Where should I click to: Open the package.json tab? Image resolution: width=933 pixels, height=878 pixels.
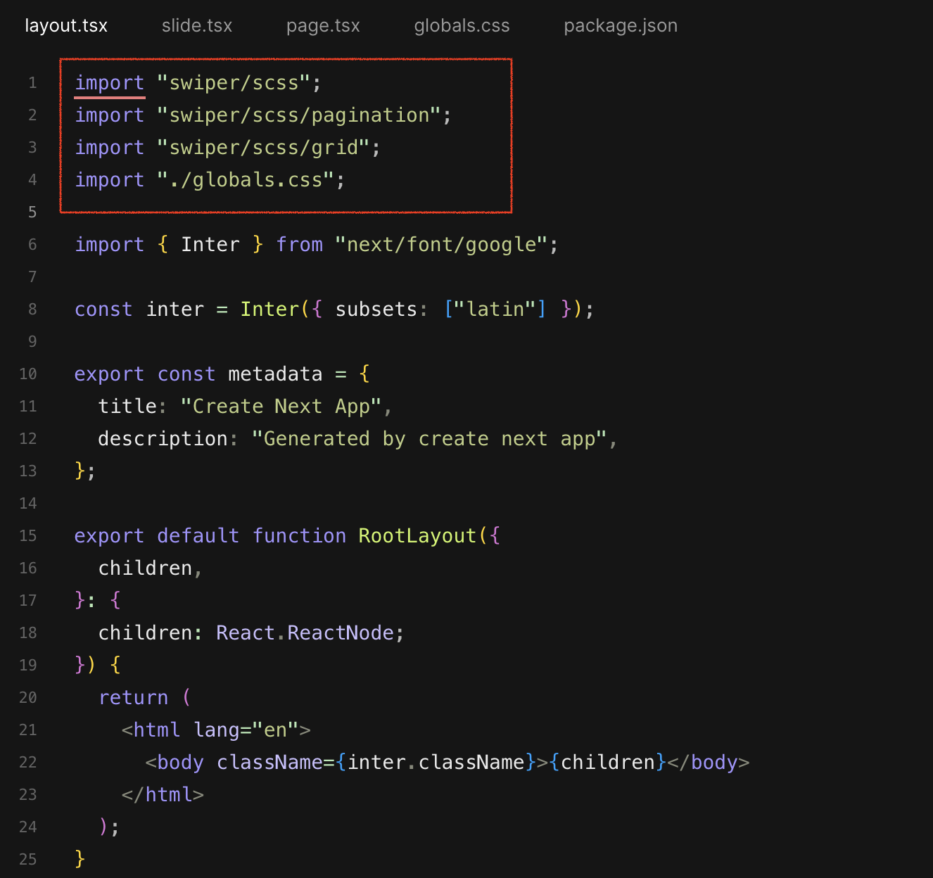(x=620, y=25)
